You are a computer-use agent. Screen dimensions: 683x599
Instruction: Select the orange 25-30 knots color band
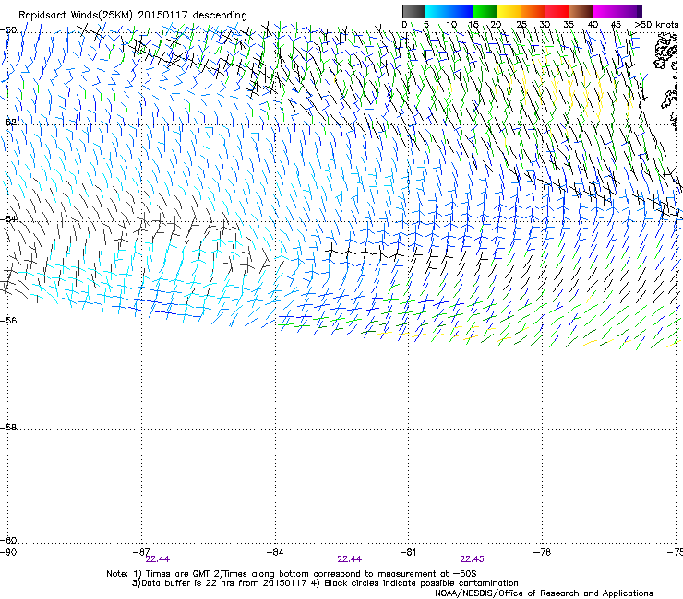[x=533, y=11]
